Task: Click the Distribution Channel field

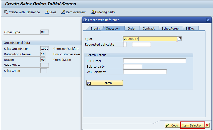Action: 43,54
